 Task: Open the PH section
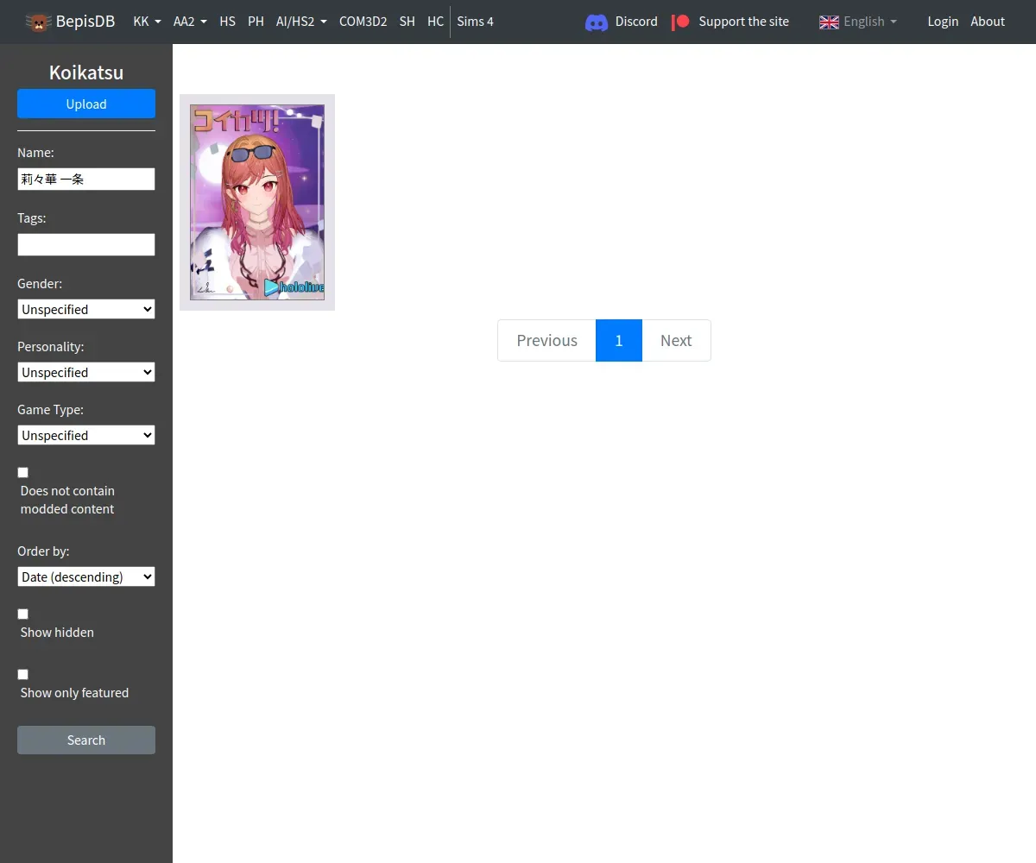pyautogui.click(x=256, y=22)
